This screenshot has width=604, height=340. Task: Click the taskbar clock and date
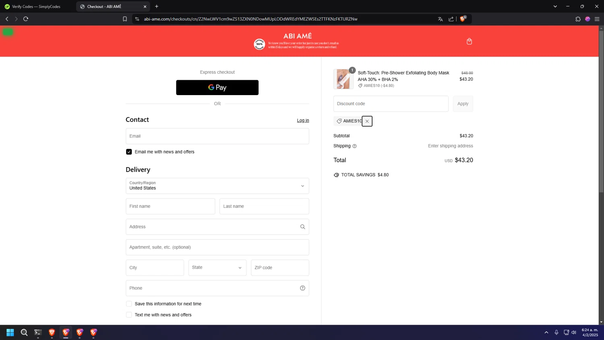(x=590, y=332)
